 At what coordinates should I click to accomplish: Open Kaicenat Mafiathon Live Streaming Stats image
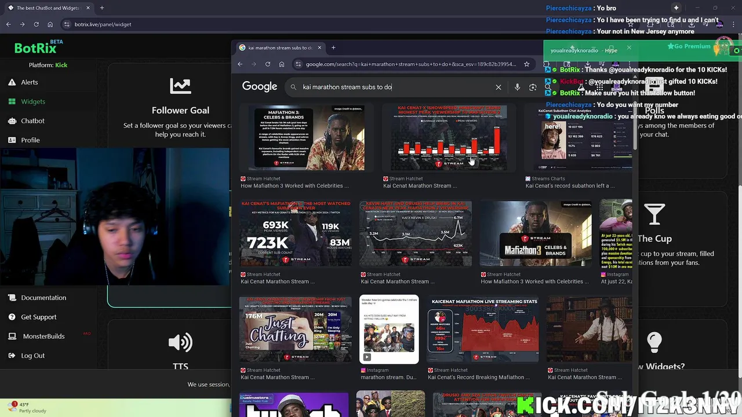(483, 329)
